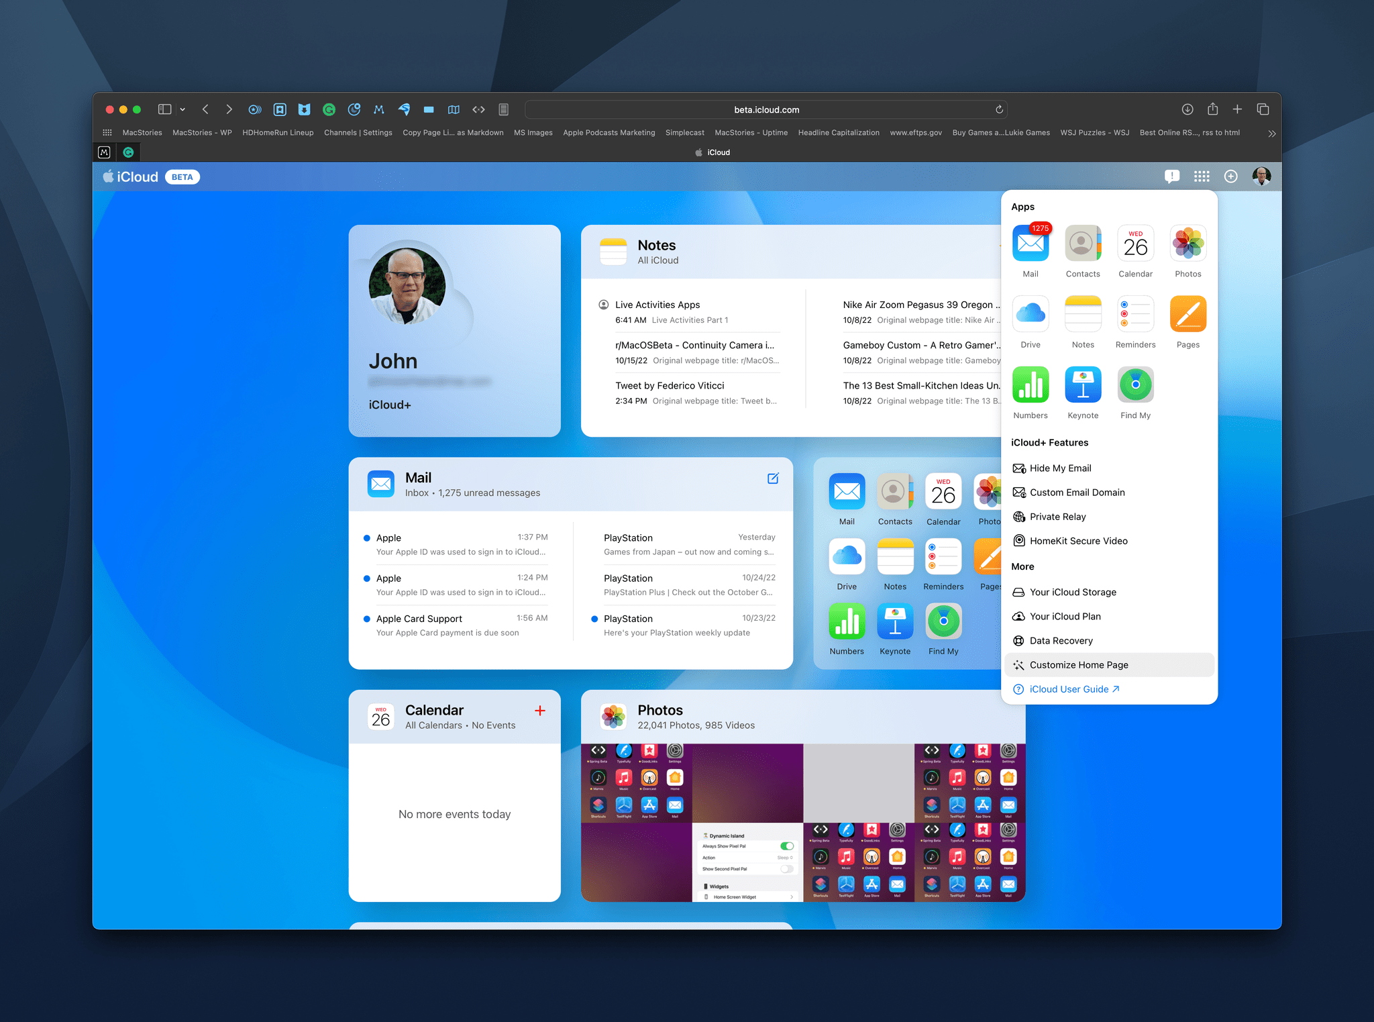
Task: Click the compose Mail button
Action: tap(773, 478)
